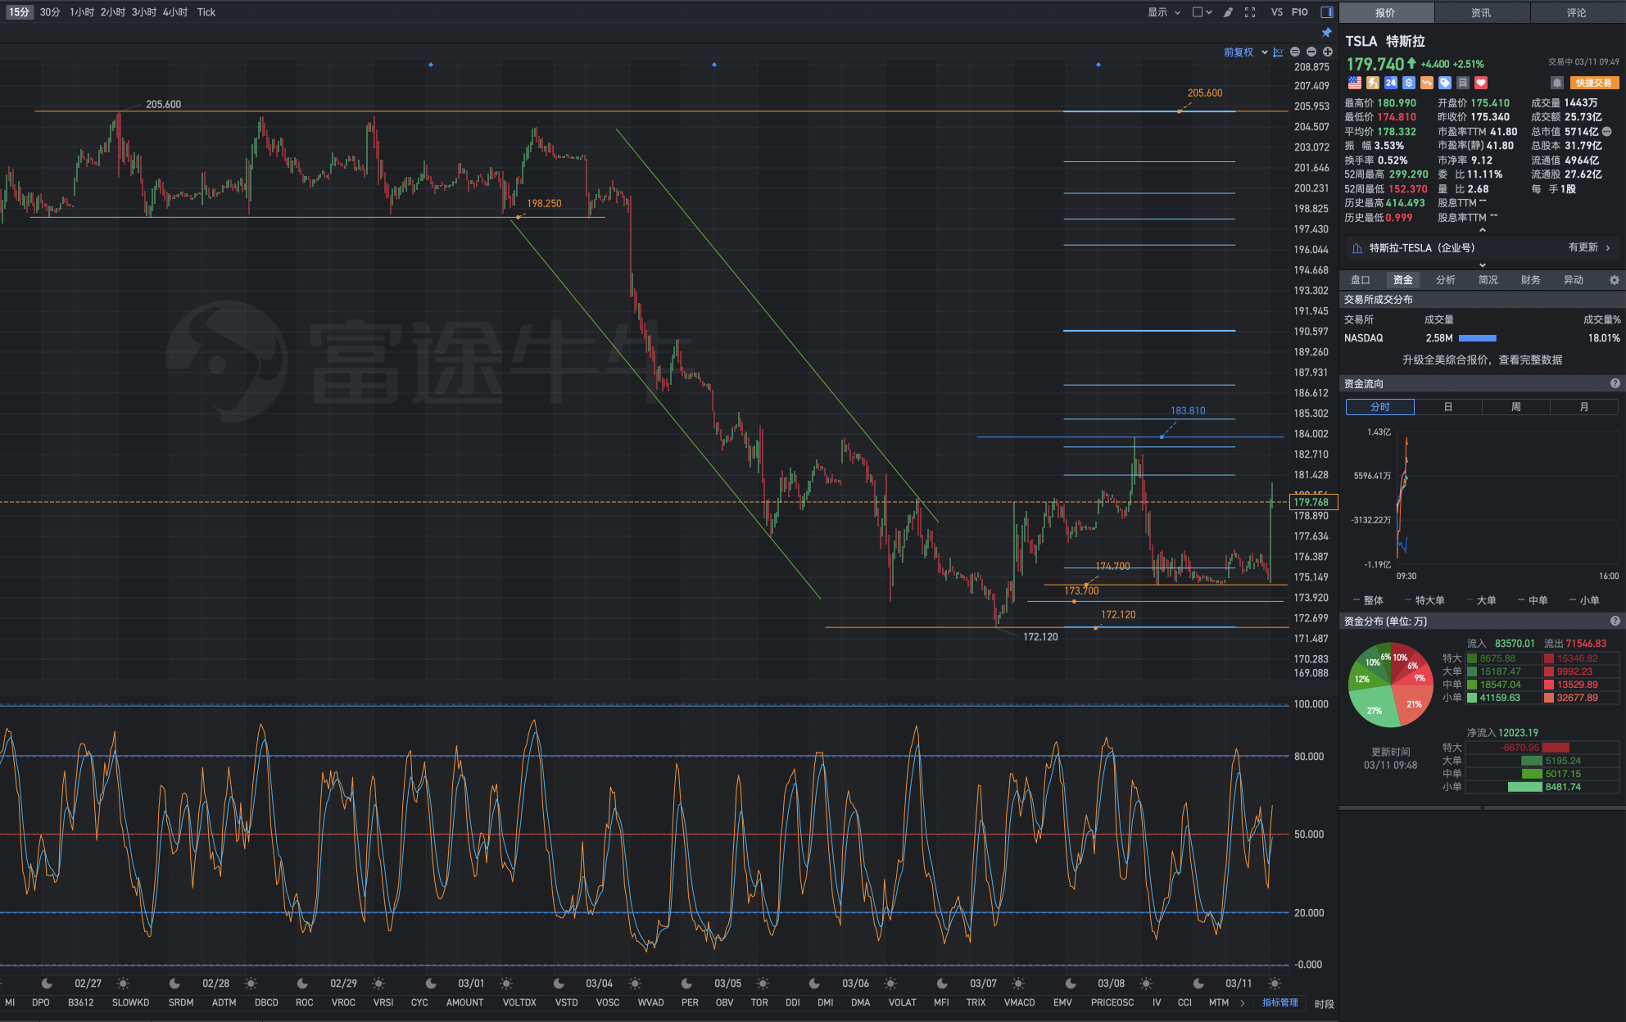1626x1022 pixels.
Task: Open the 财务 tab
Action: tap(1531, 280)
